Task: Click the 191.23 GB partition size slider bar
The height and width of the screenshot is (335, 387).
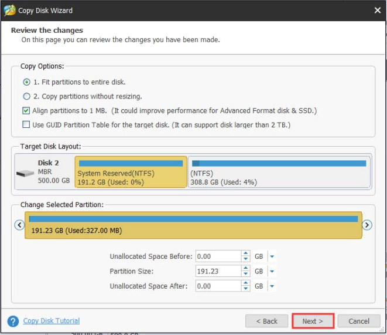Action: click(x=193, y=225)
